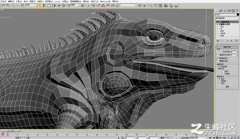Toggle the 等值线显示 checkbox

pyautogui.click(x=217, y=58)
